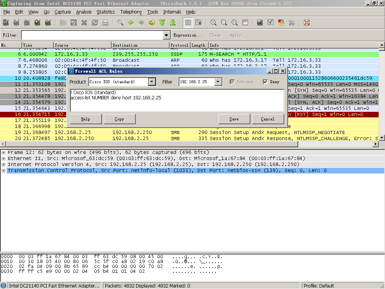Viewport: 385px width, 289px height.
Task: Print packets toolbar icon
Action: coord(105,23)
